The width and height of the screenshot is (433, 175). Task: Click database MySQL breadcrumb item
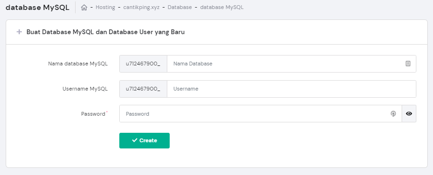pyautogui.click(x=222, y=8)
